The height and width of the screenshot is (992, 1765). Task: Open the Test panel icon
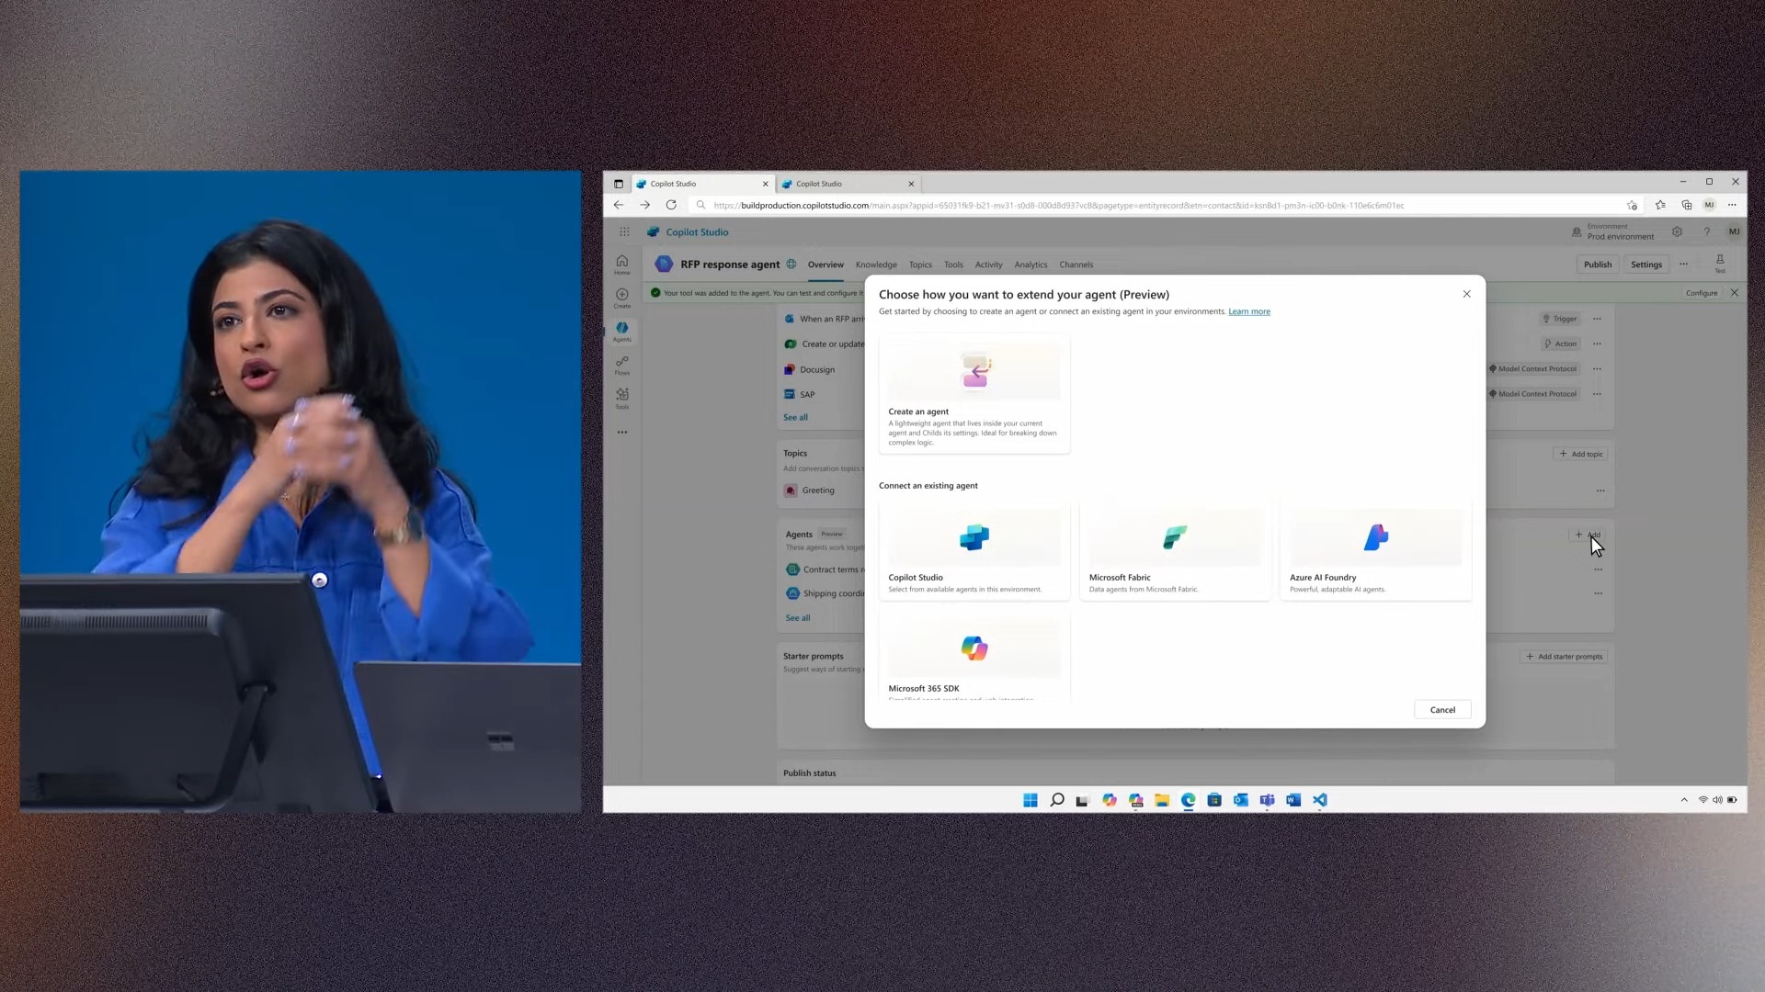1720,263
